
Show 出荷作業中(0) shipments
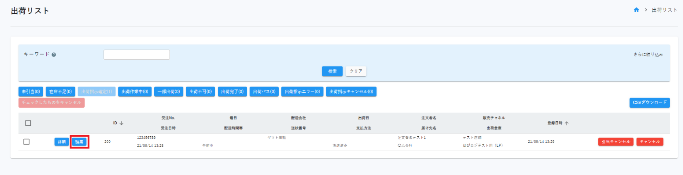tap(135, 92)
